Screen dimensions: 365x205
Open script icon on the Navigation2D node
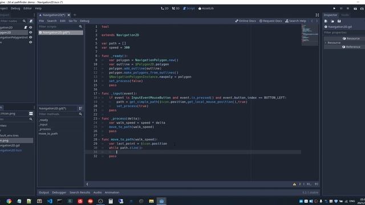tap(26, 27)
